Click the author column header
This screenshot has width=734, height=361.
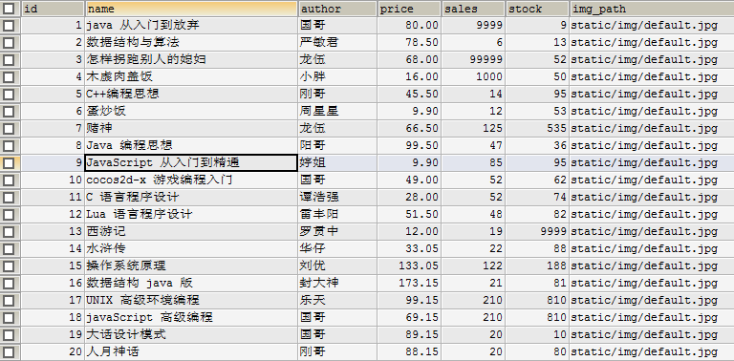[337, 9]
